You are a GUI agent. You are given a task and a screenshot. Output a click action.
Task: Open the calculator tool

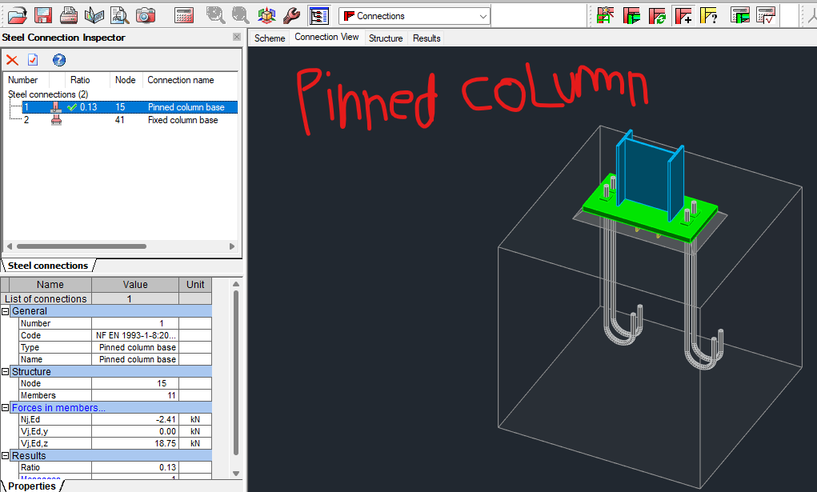(x=182, y=14)
